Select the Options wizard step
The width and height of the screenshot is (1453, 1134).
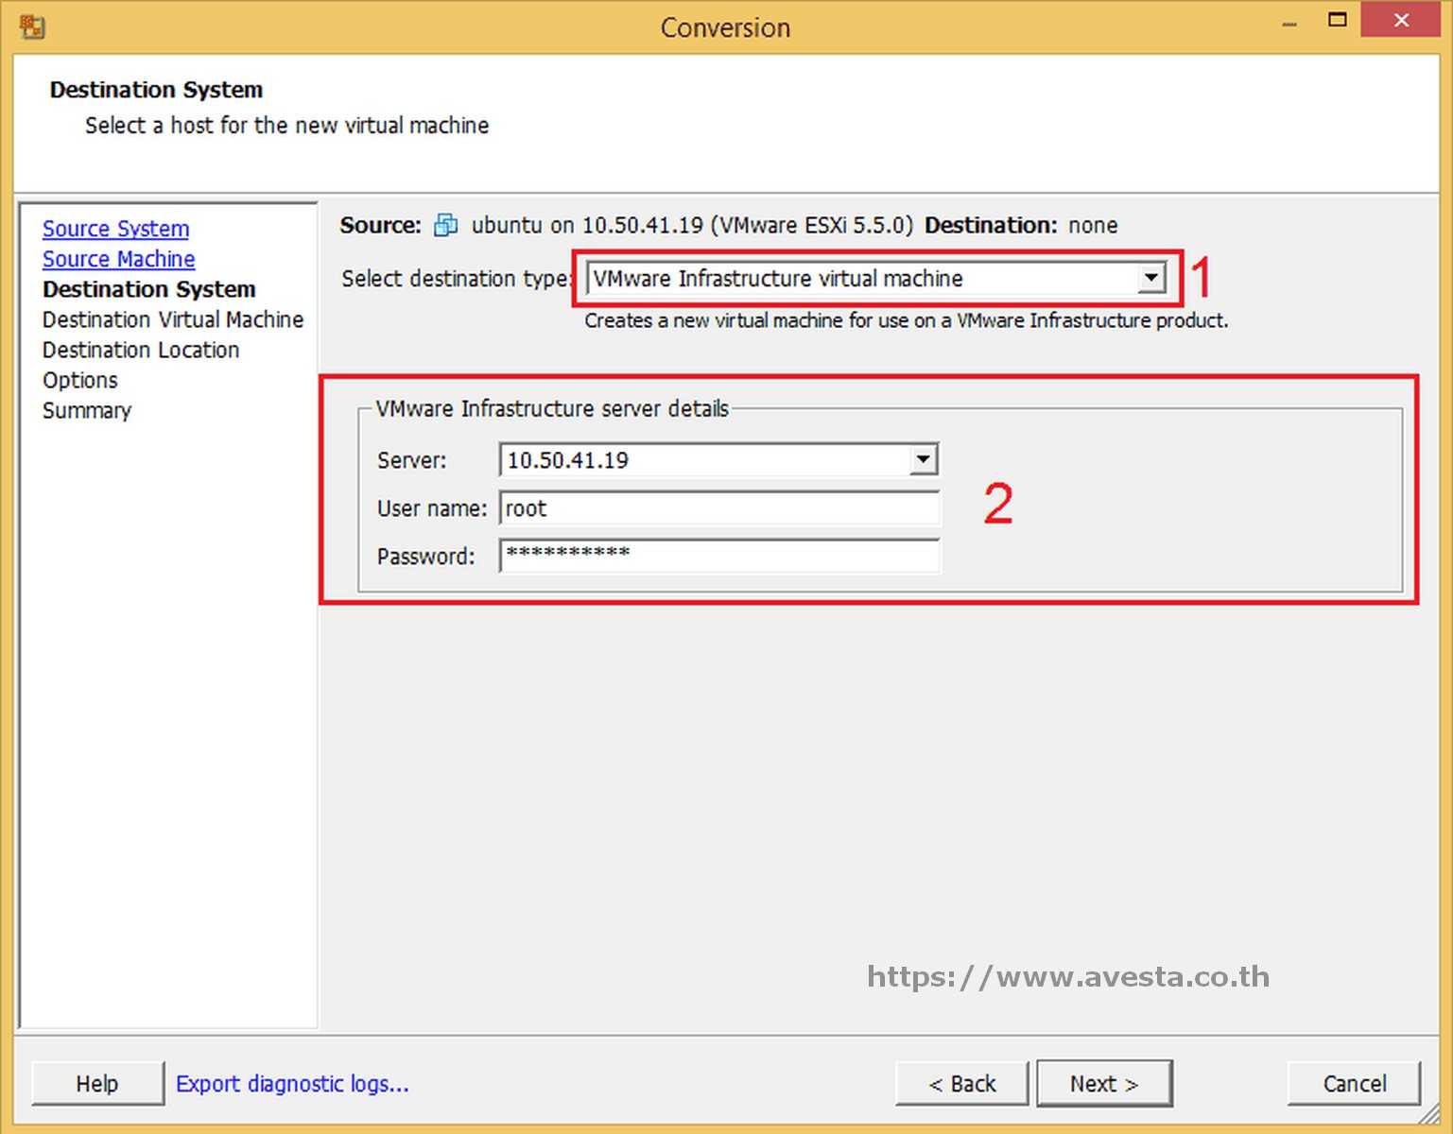click(79, 380)
